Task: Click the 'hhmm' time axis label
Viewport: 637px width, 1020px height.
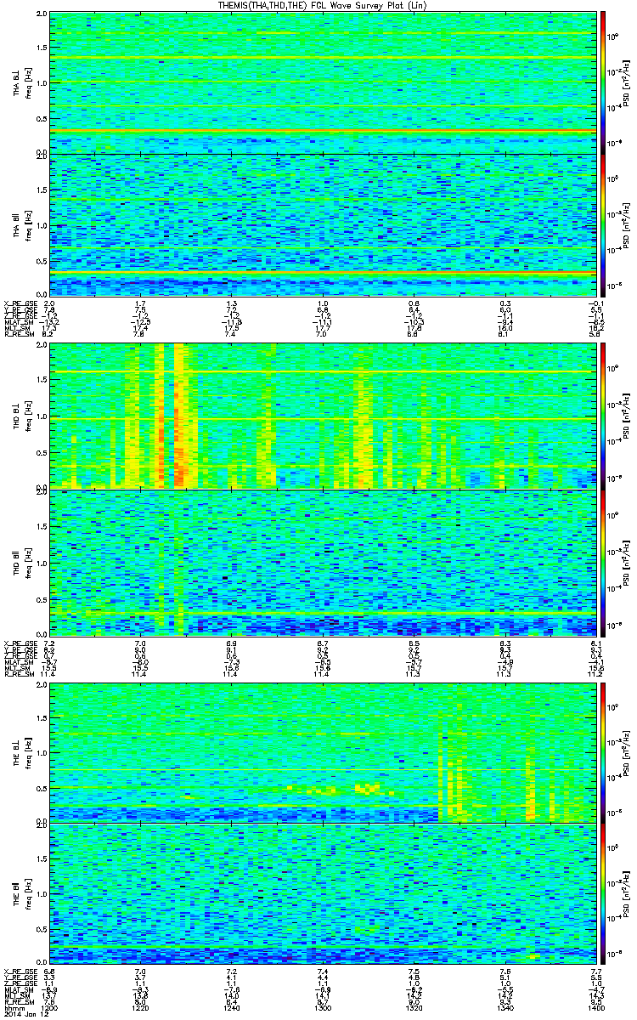Action: coord(14,1008)
